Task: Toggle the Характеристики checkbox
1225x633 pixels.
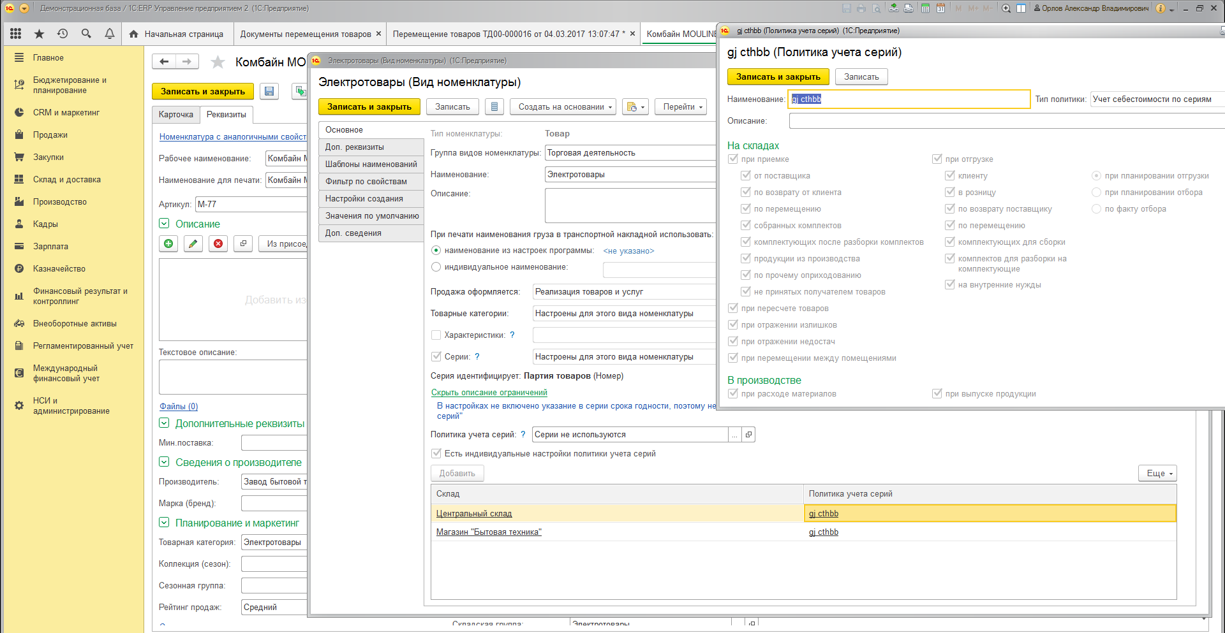Action: pos(436,335)
